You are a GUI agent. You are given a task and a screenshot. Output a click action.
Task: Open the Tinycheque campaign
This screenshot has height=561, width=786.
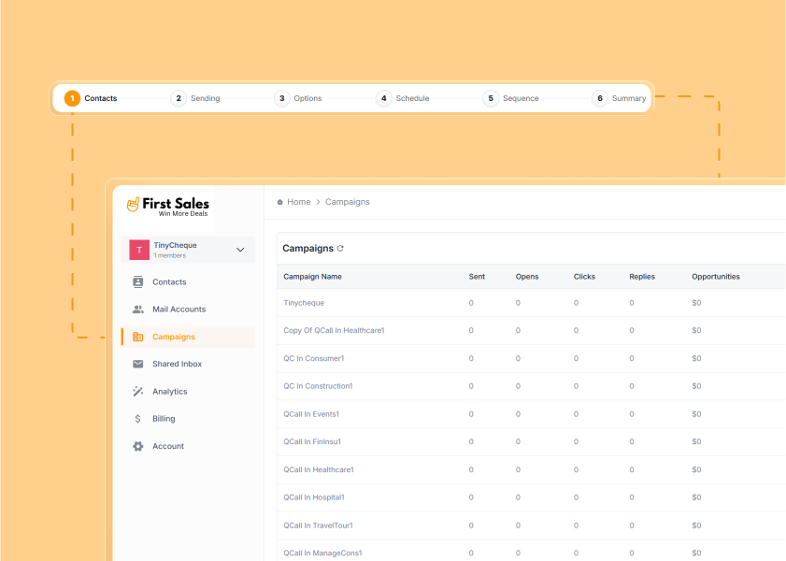point(305,303)
